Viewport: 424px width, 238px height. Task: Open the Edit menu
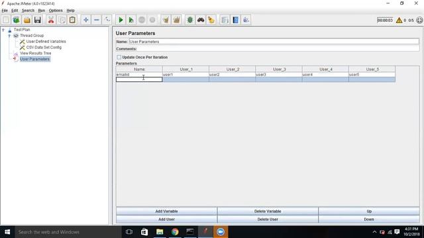click(15, 11)
